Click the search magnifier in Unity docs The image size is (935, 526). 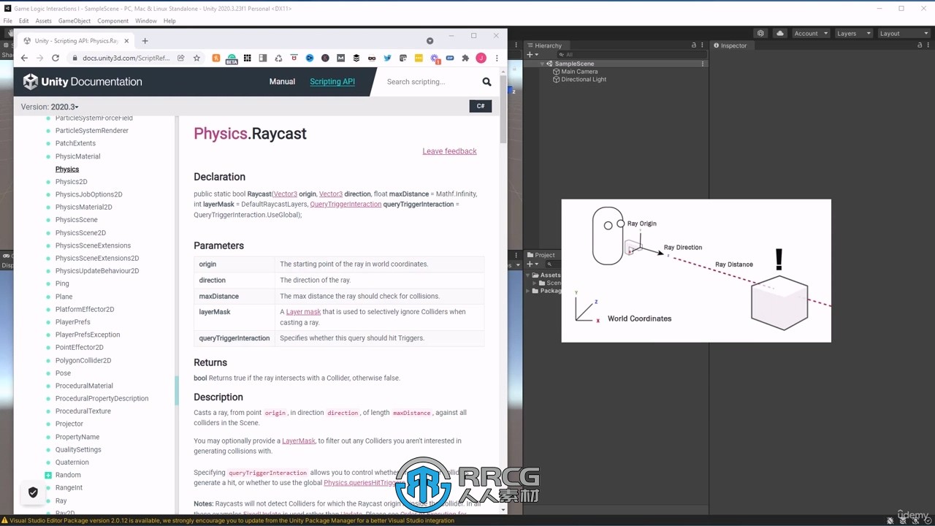click(486, 82)
